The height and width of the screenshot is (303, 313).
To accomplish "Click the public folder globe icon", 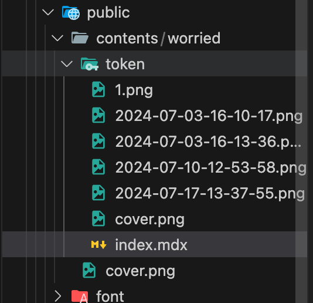I will [71, 13].
